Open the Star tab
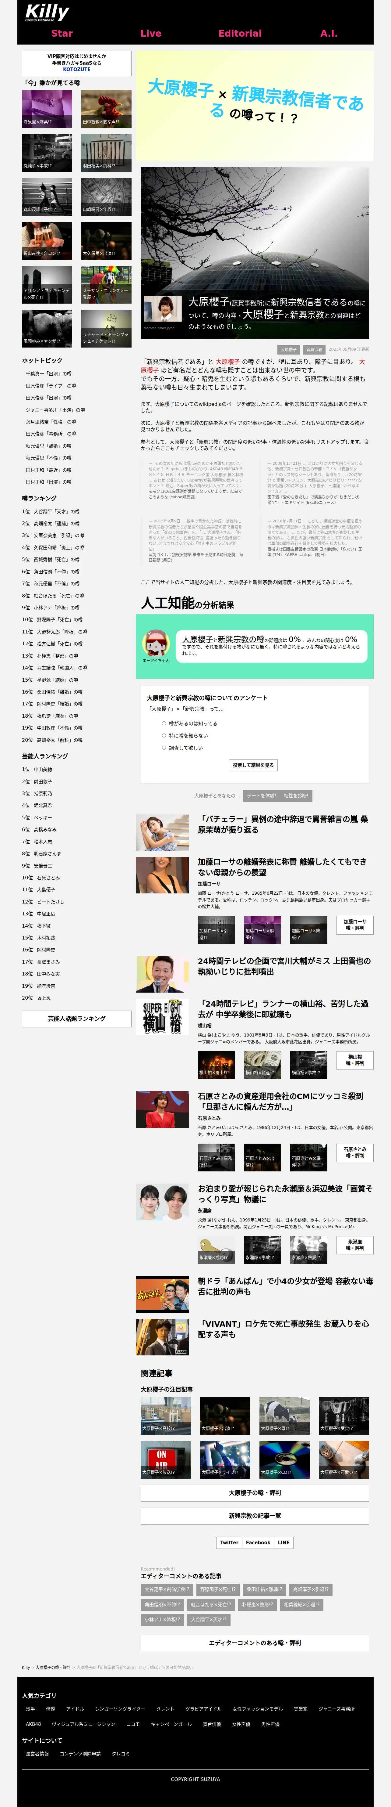 62,33
